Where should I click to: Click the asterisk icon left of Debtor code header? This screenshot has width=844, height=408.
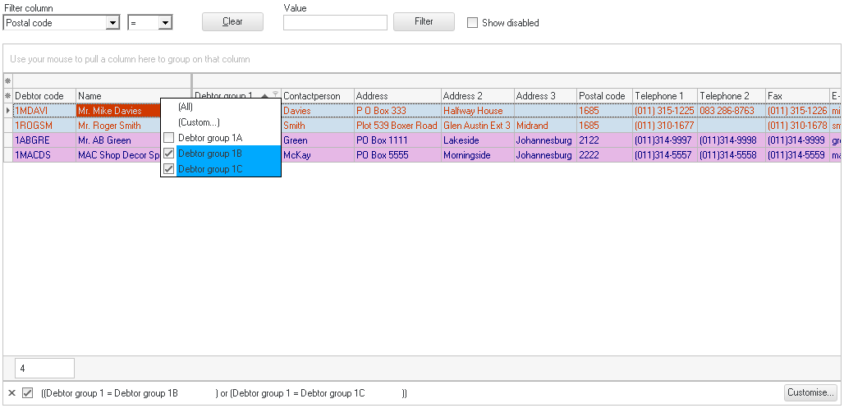click(8, 96)
